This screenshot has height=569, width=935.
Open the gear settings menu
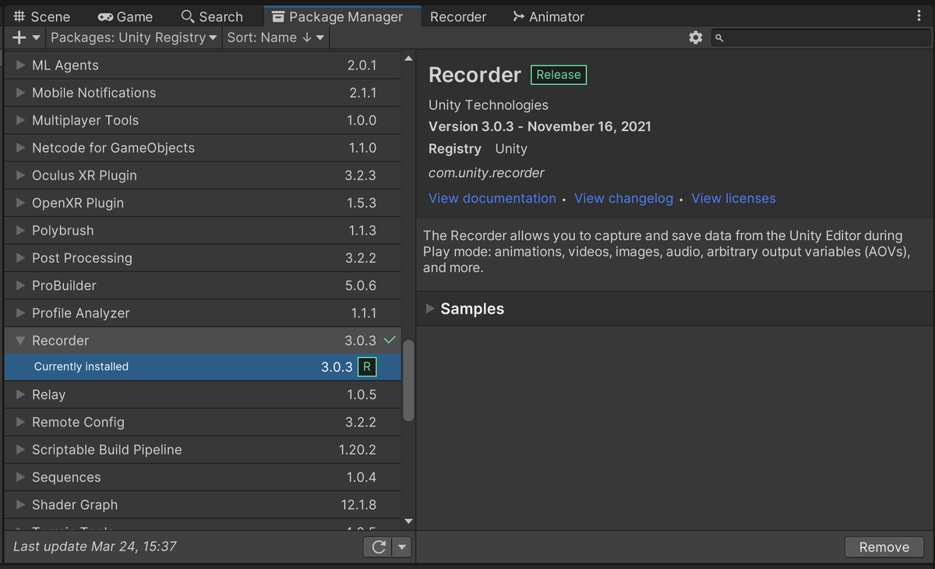(696, 37)
